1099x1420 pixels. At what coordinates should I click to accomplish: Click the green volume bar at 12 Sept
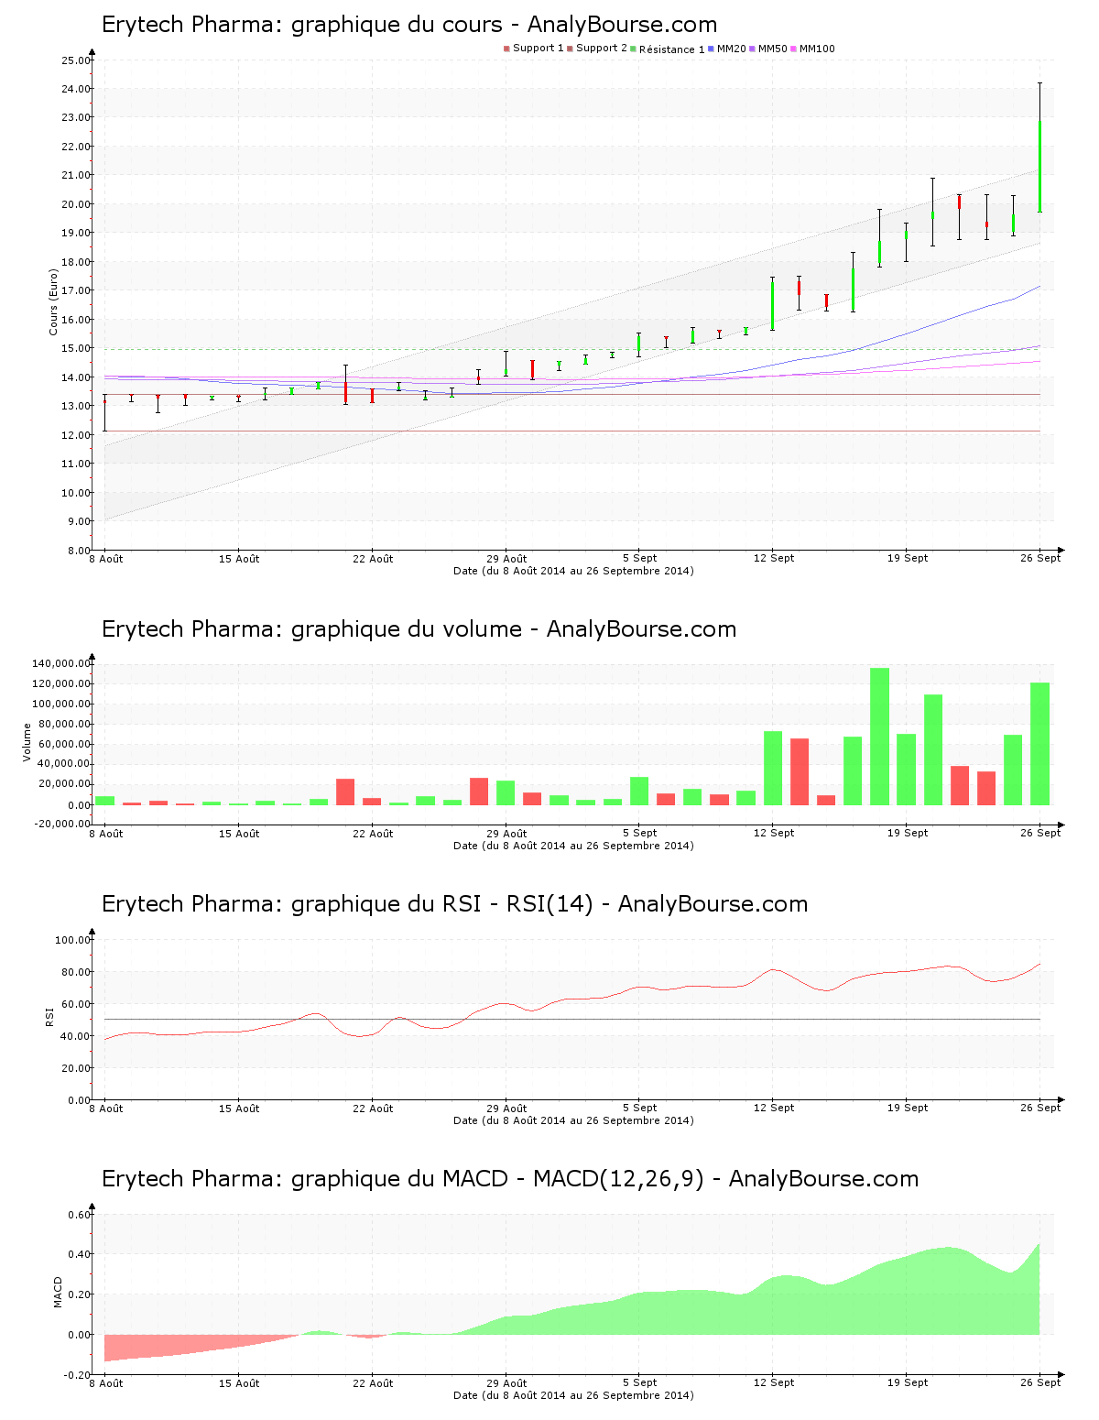(x=773, y=769)
